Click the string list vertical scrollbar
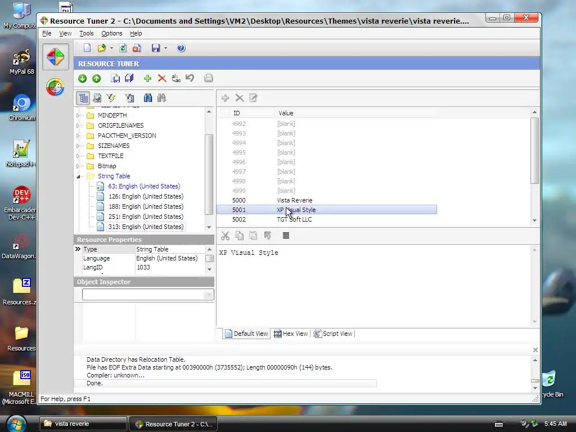This screenshot has height=432, width=576. pos(534,151)
